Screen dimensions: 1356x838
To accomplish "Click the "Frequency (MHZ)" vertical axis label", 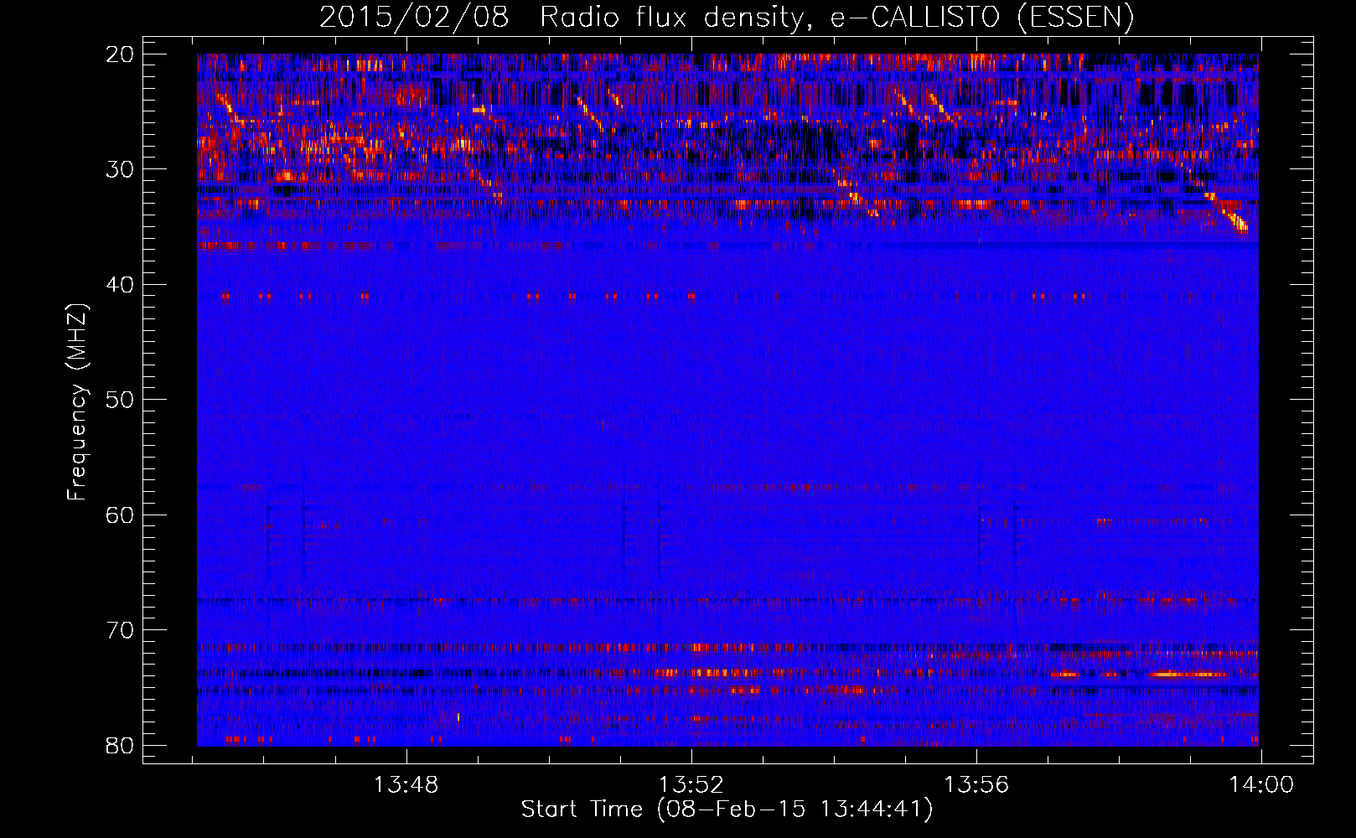I will [77, 402].
